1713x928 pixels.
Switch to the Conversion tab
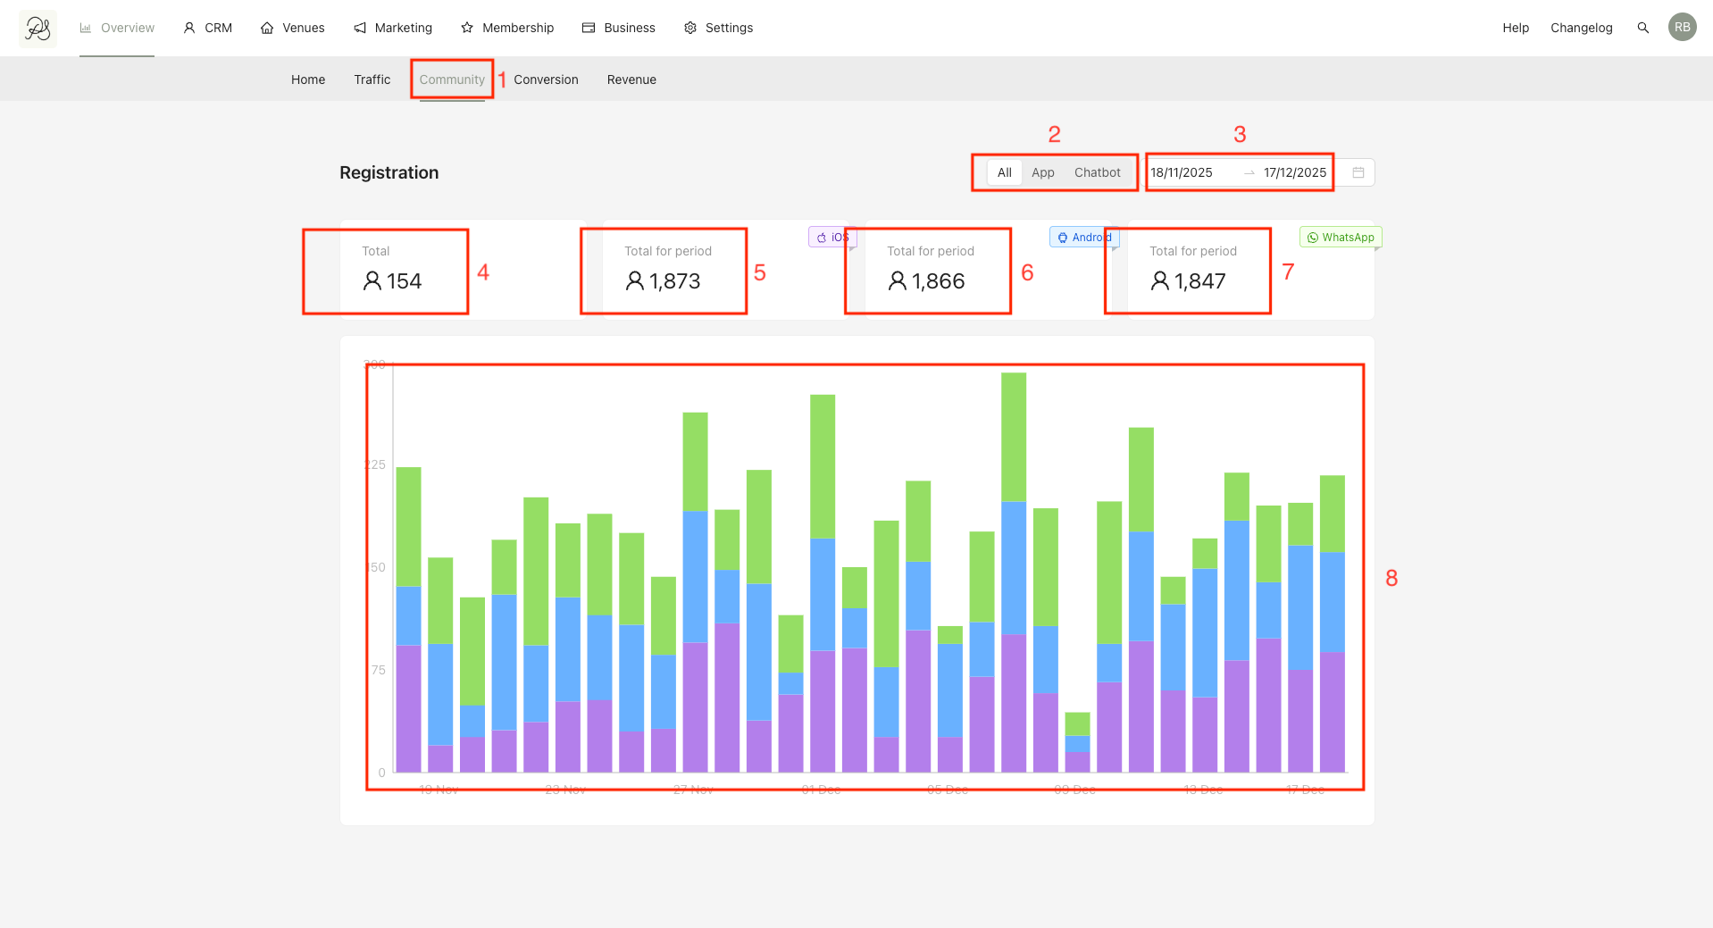tap(546, 79)
